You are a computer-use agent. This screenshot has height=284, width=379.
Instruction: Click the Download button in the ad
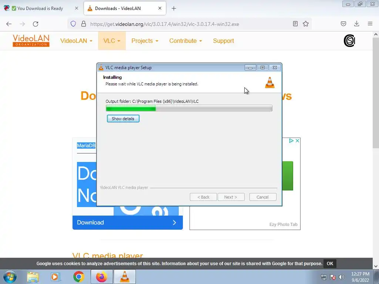[128, 222]
